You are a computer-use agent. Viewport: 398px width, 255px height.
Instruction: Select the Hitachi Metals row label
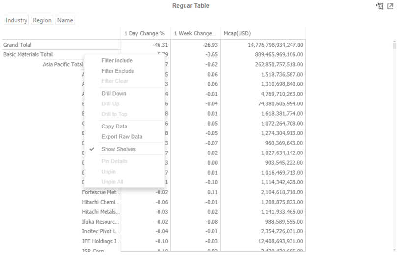(101, 212)
